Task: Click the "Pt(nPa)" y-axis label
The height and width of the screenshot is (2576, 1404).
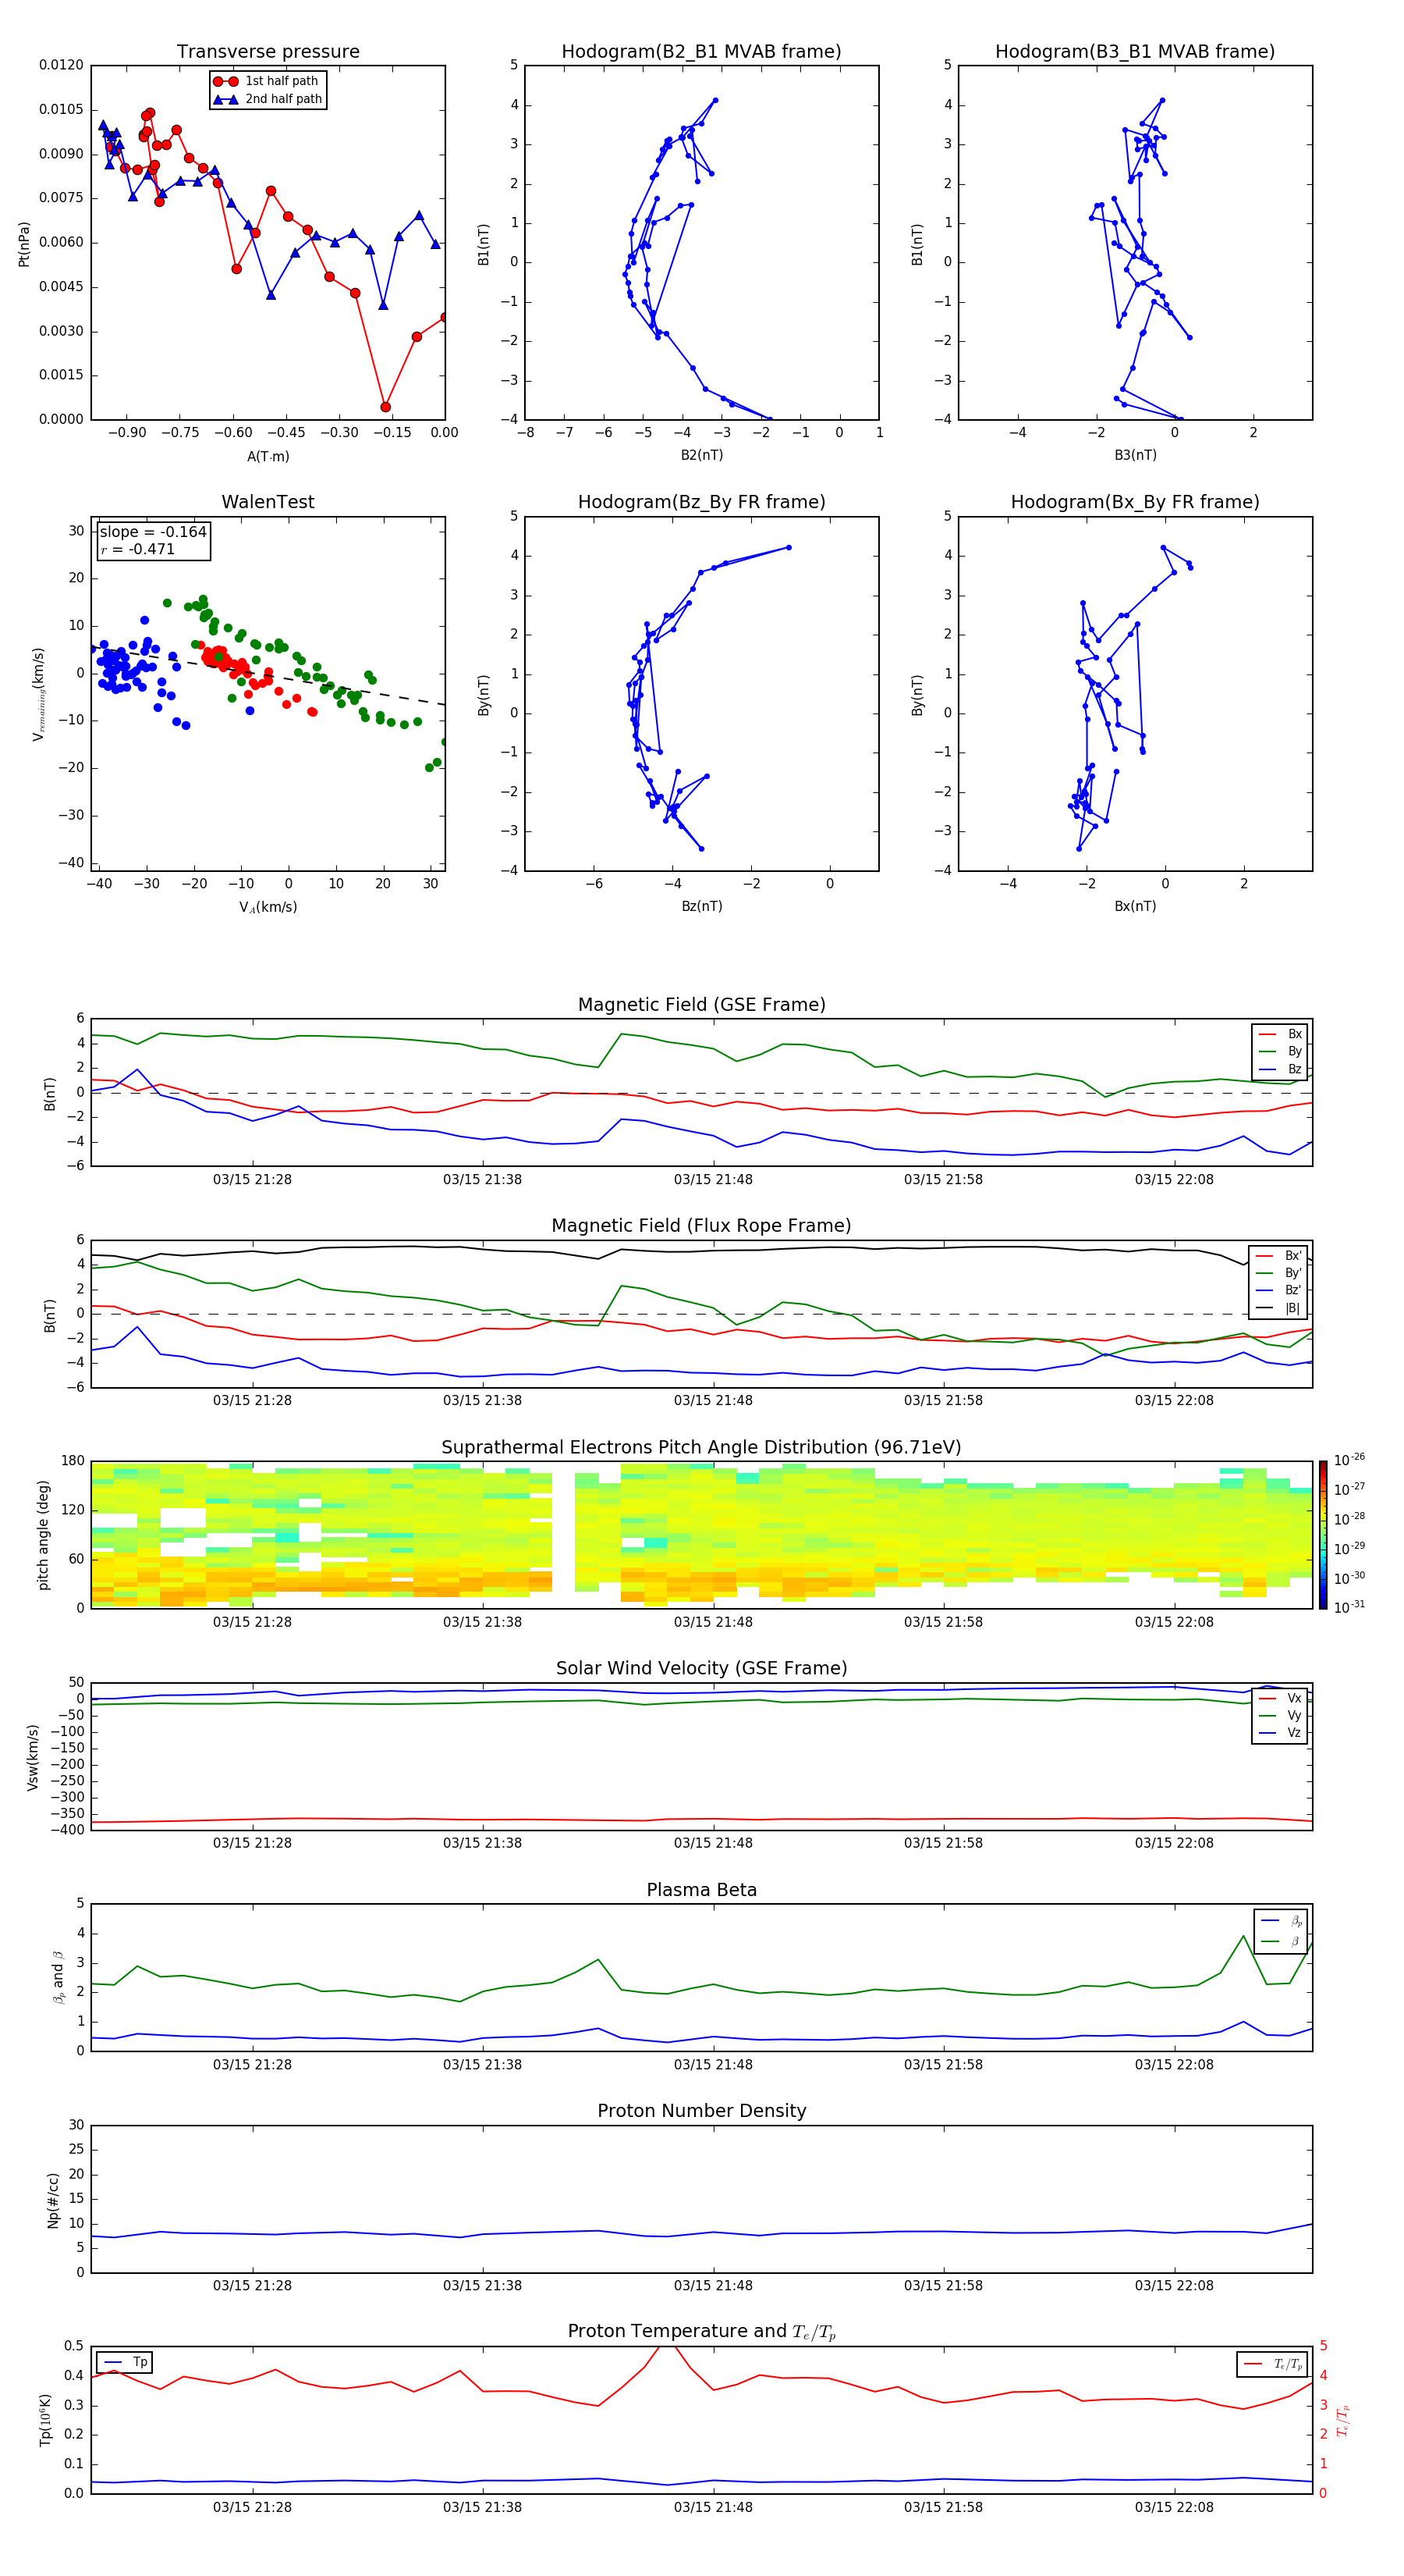Action: point(24,244)
